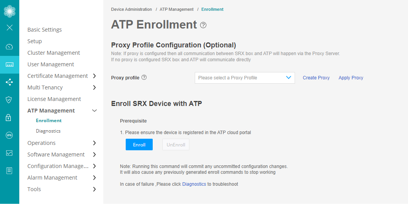Open Diagnostics under ATP Management
The image size is (408, 205).
coord(48,131)
